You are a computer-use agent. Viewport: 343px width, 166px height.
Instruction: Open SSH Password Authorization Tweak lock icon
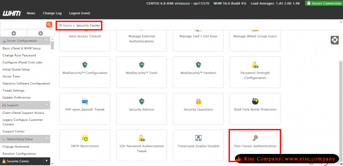click(141, 138)
